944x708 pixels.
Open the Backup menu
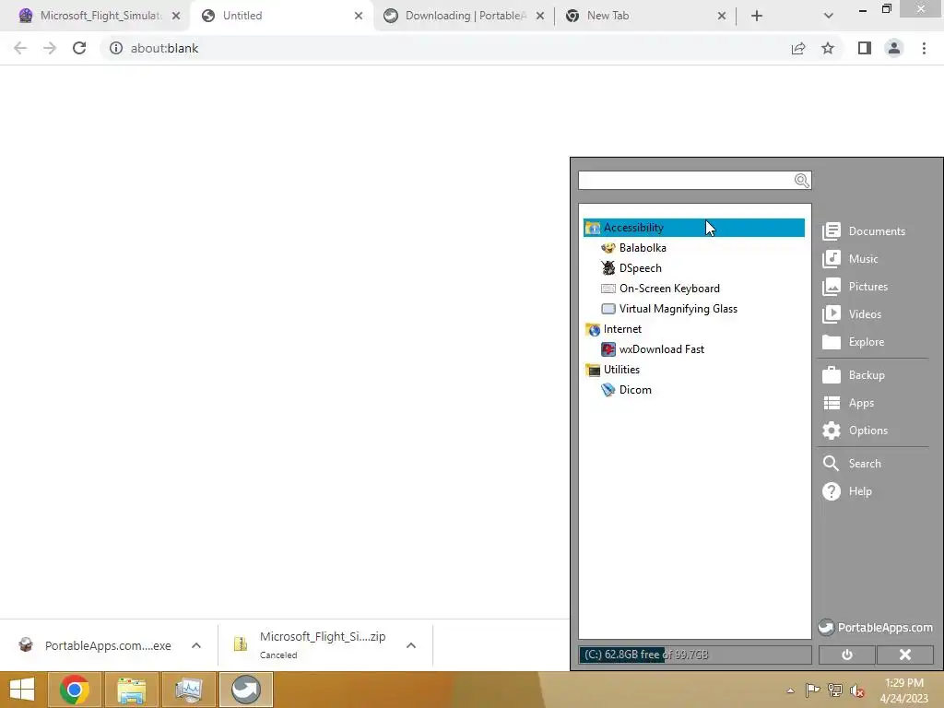[x=854, y=375]
